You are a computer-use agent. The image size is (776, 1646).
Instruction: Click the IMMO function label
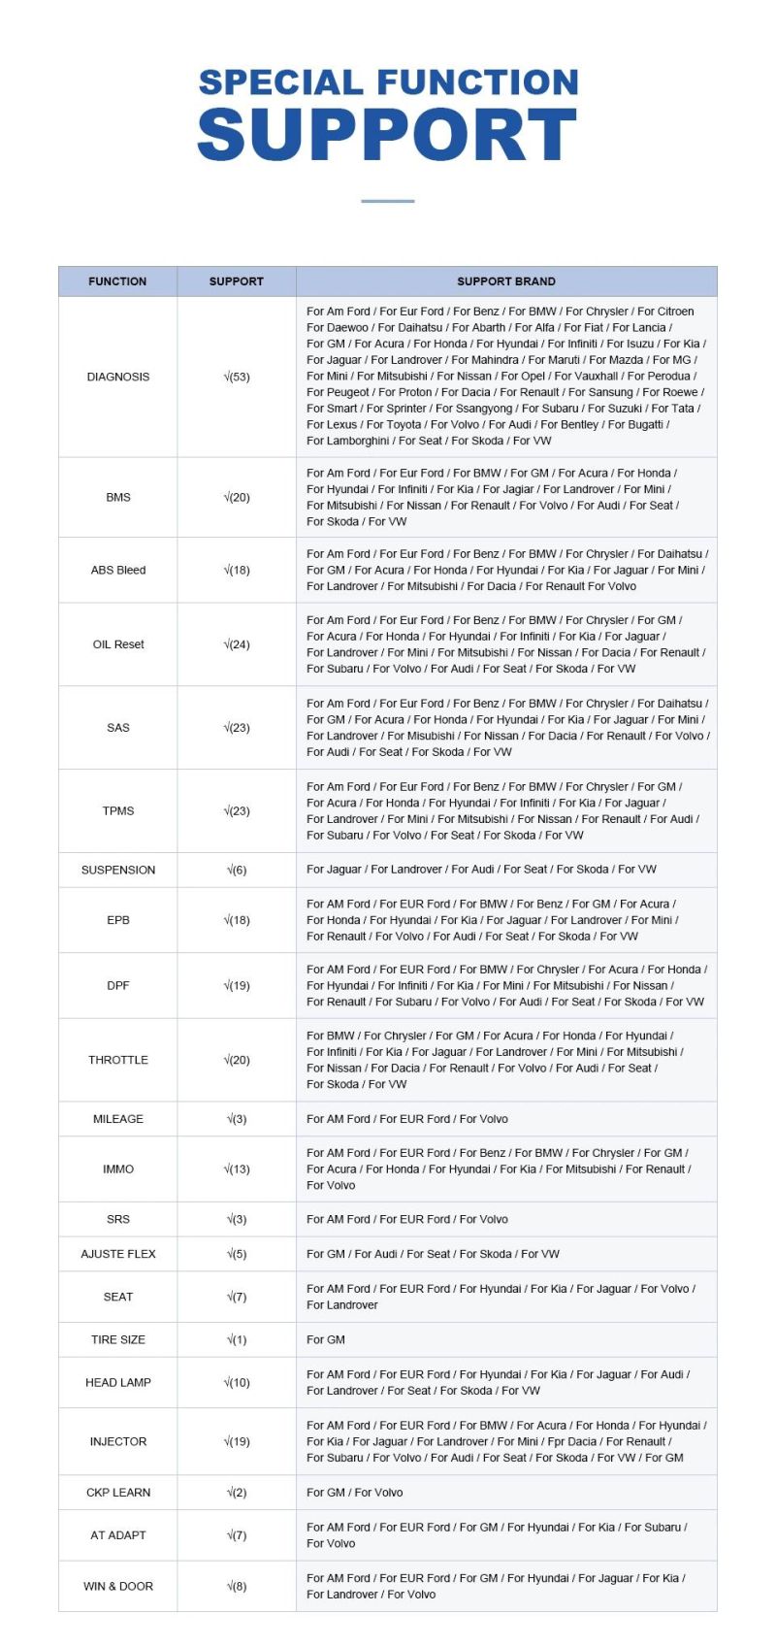pyautogui.click(x=118, y=1169)
